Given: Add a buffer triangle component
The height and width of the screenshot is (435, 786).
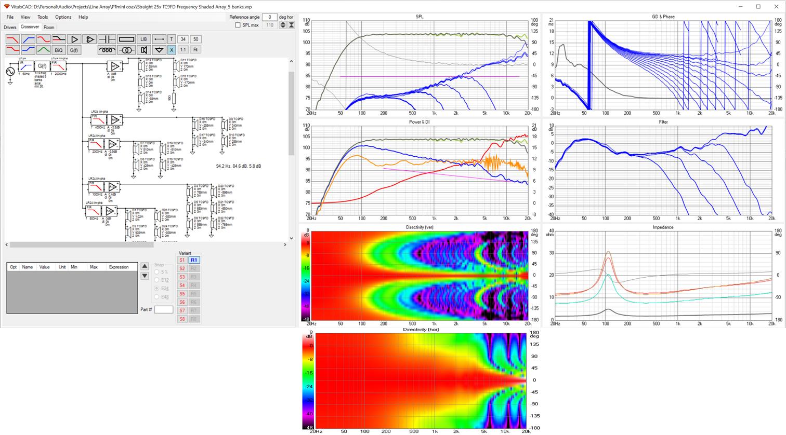Looking at the screenshot, I should point(74,39).
